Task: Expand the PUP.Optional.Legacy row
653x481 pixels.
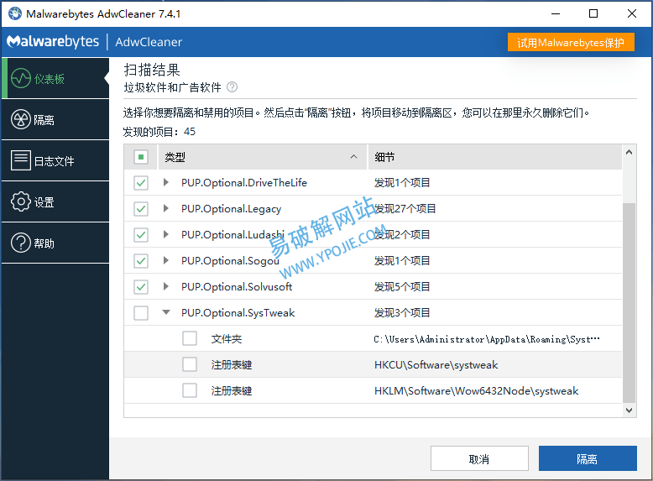Action: pyautogui.click(x=165, y=208)
